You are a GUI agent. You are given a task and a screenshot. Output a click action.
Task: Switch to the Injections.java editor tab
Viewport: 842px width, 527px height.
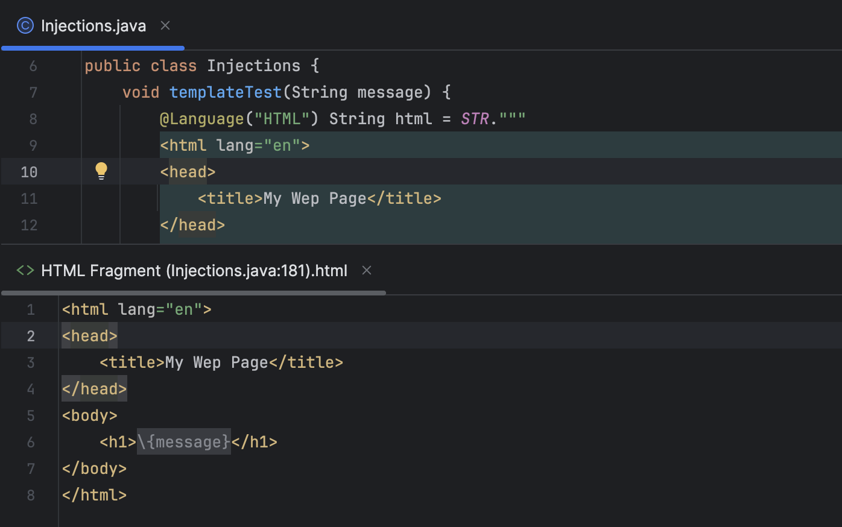click(x=93, y=25)
